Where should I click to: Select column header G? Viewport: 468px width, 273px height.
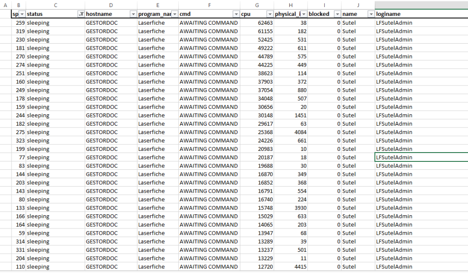257,5
